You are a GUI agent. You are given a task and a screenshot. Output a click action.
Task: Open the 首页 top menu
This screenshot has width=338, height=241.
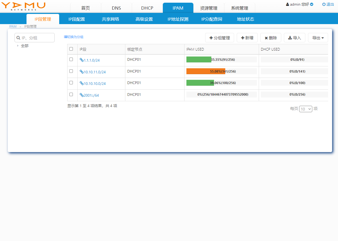tap(86, 8)
